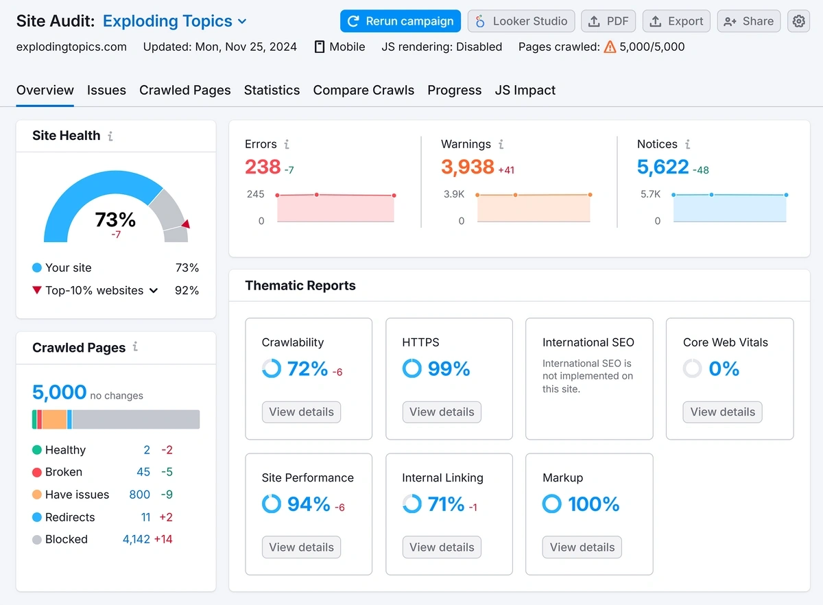Image resolution: width=823 pixels, height=605 pixels.
Task: Click the Redirects legend label
Action: 70,517
